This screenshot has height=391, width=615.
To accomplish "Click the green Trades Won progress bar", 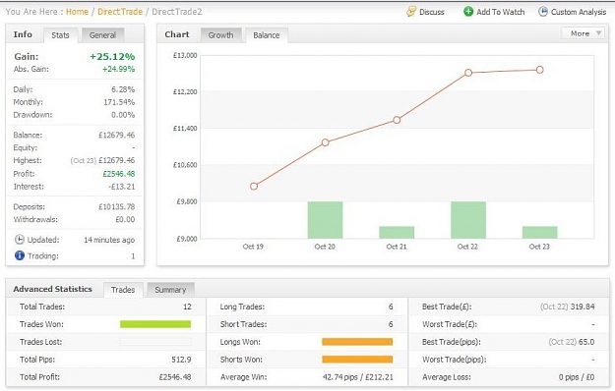I will [155, 324].
